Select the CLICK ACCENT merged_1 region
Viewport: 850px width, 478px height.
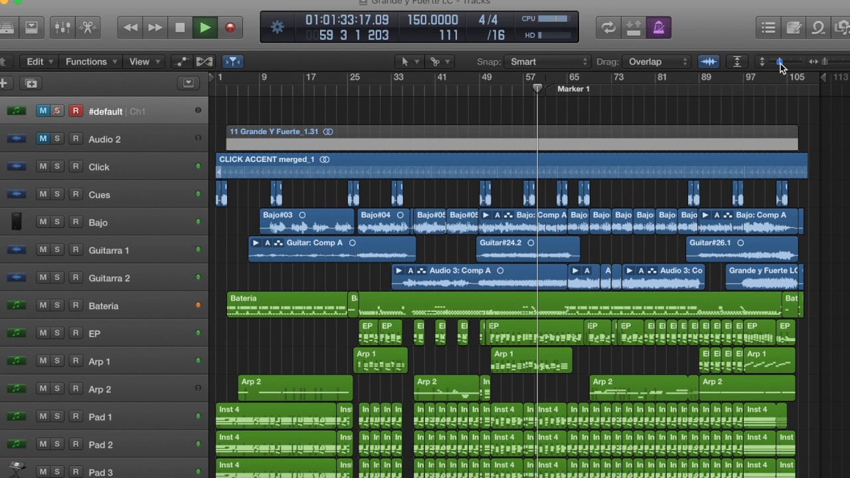pos(511,166)
